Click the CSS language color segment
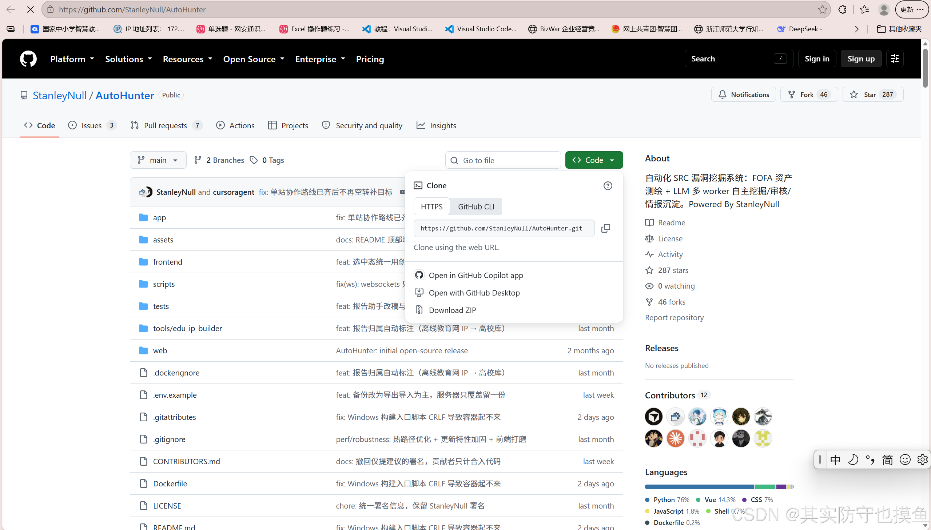 click(x=781, y=487)
